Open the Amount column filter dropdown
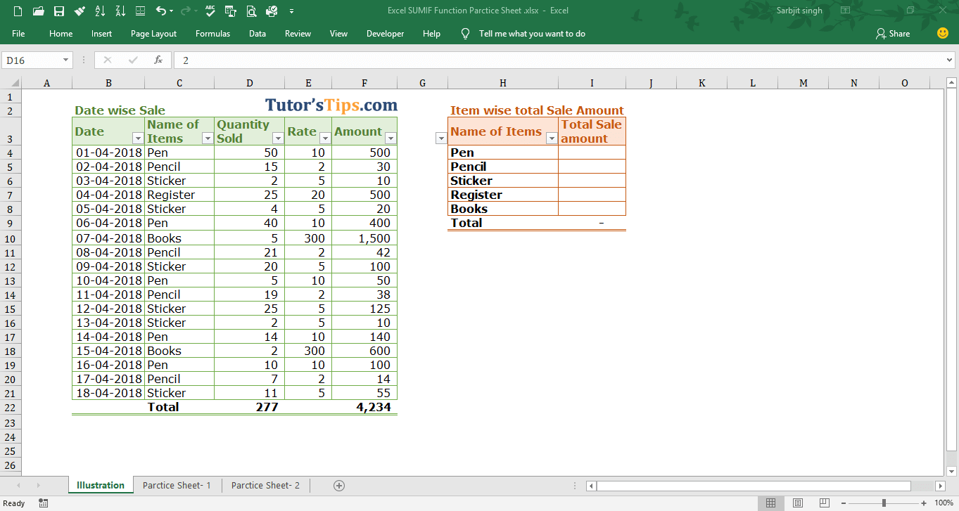The width and height of the screenshot is (959, 511). (x=390, y=138)
